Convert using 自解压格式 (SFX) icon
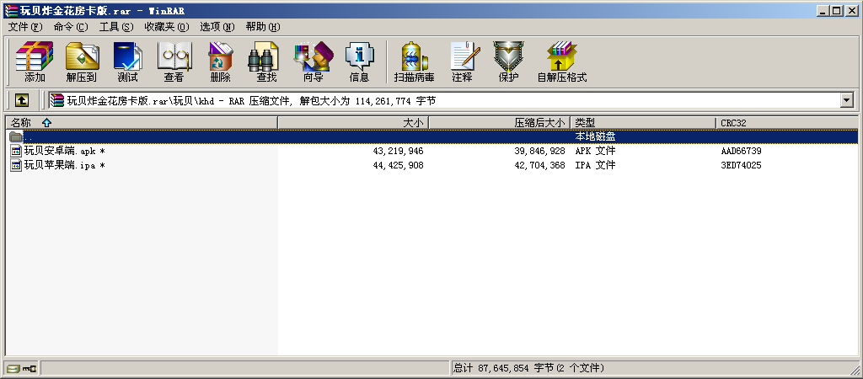The height and width of the screenshot is (379, 863). (561, 61)
